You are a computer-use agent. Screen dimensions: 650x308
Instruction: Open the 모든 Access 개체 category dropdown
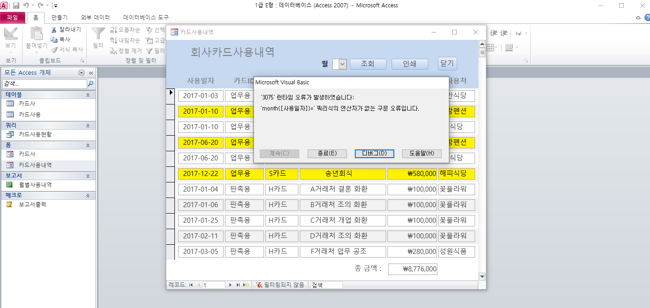tap(82, 73)
